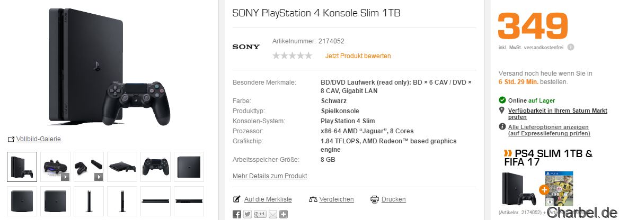Click the compare scales icon
619x220 pixels.
point(313,199)
